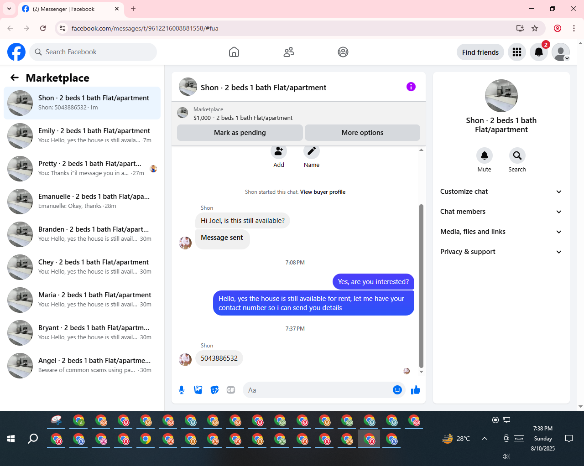The width and height of the screenshot is (584, 466).
Task: Reload the page with the browser refresh icon
Action: [43, 28]
